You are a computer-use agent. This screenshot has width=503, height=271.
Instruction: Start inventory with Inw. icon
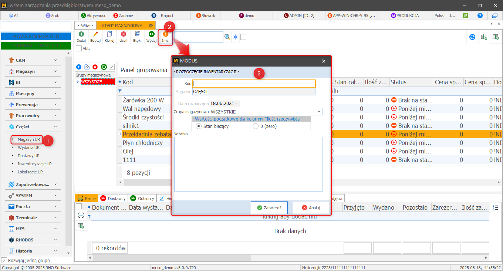pos(165,34)
